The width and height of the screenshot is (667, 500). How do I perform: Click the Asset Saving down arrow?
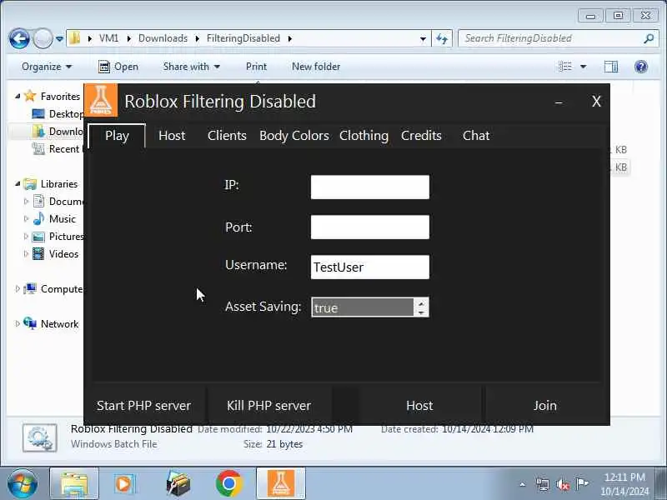pos(421,312)
